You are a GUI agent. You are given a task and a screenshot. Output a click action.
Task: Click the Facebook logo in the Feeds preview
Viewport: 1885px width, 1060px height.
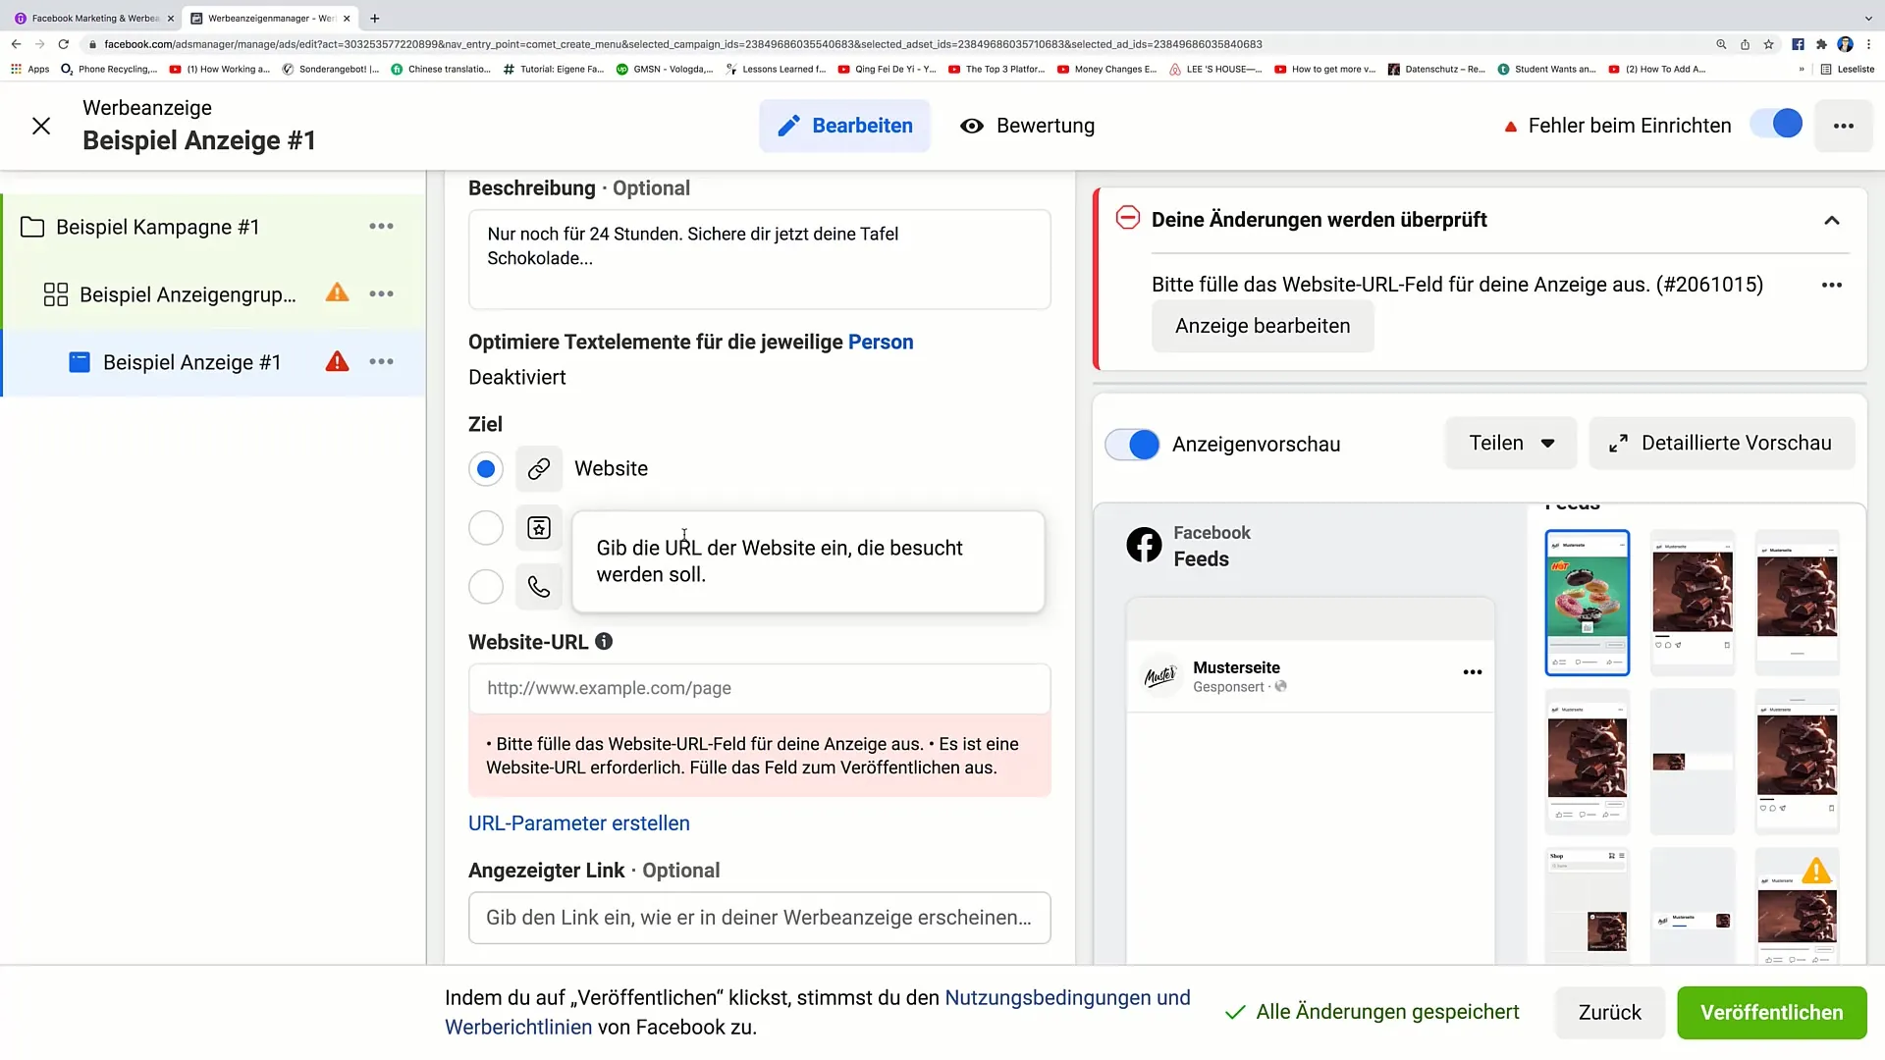point(1144,545)
